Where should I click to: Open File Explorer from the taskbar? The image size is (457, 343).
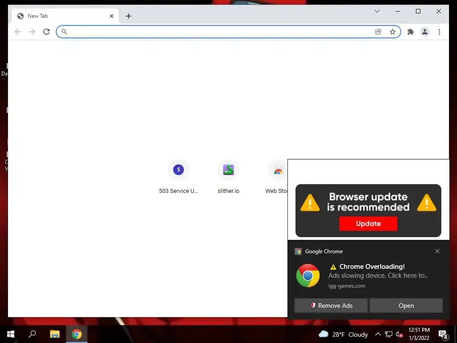tap(54, 334)
